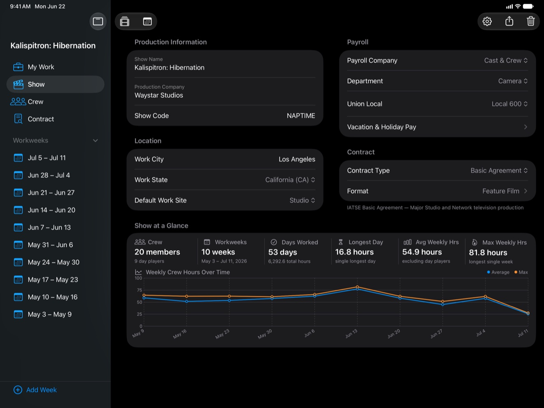Viewport: 544px width, 408px height.
Task: Open Vacation & Holiday Pay
Action: 437,127
